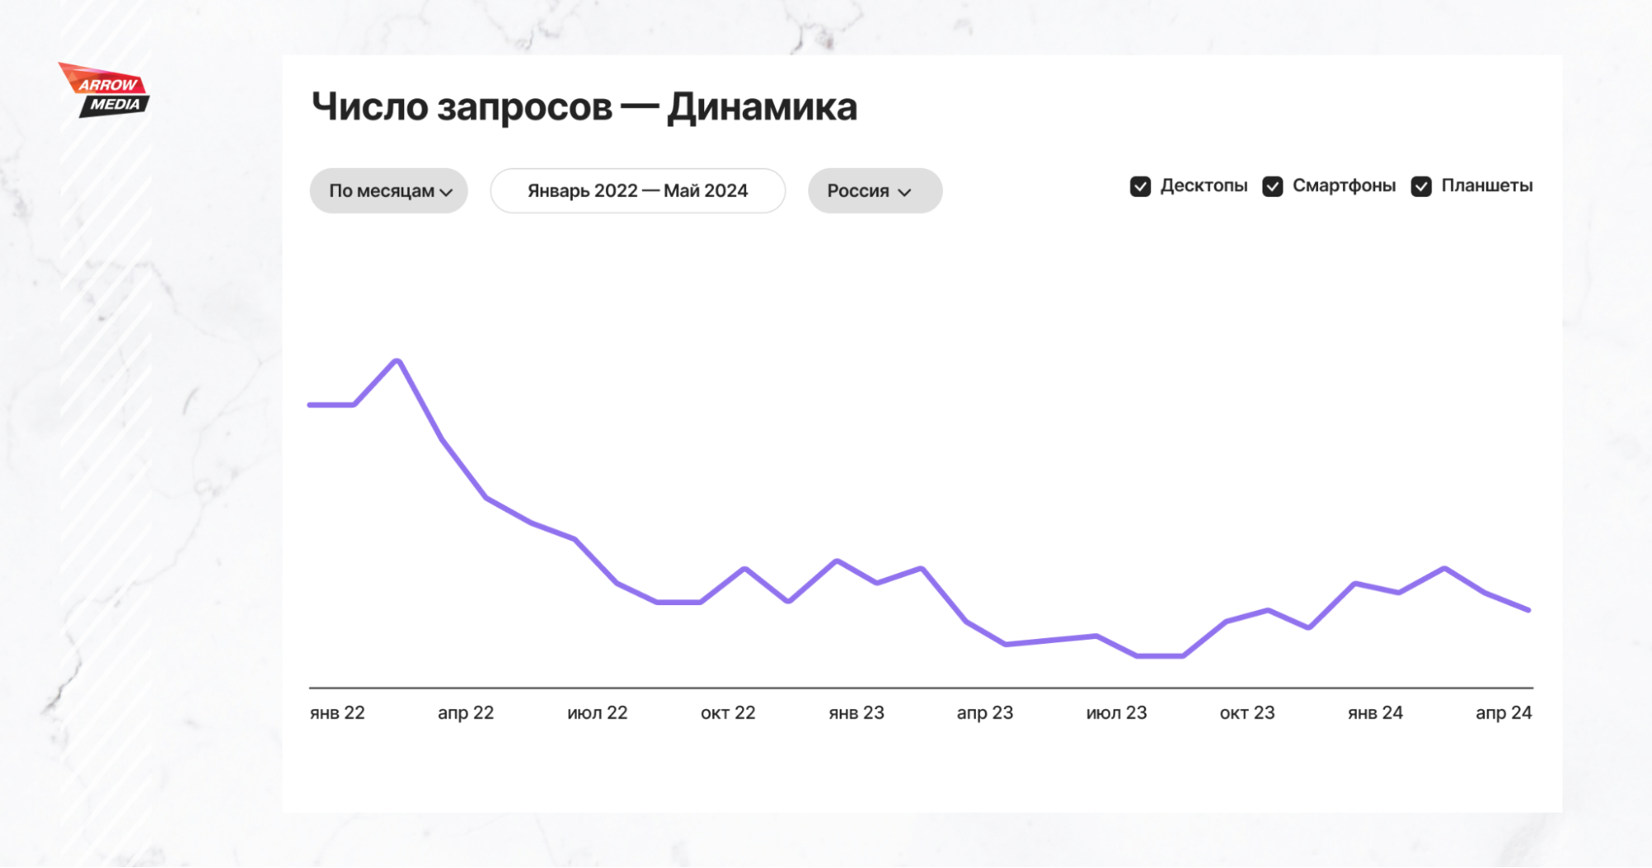Select the 'апр 24' axis label
This screenshot has height=868, width=1652.
(x=1503, y=713)
